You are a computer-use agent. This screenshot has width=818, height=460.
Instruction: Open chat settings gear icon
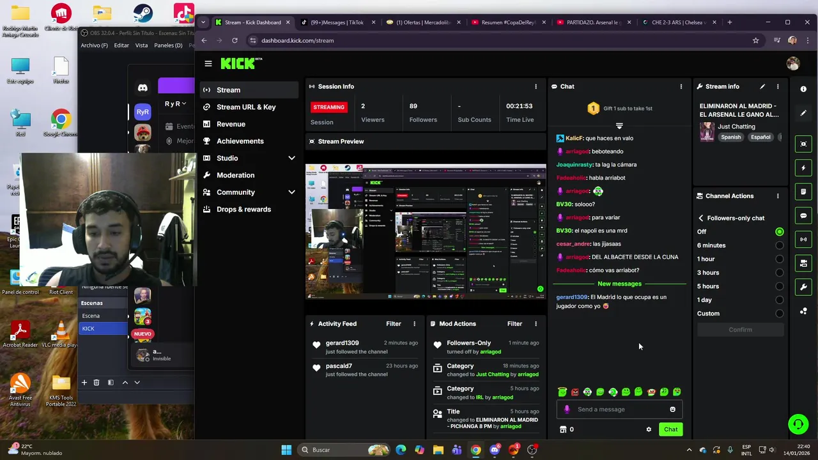(649, 429)
